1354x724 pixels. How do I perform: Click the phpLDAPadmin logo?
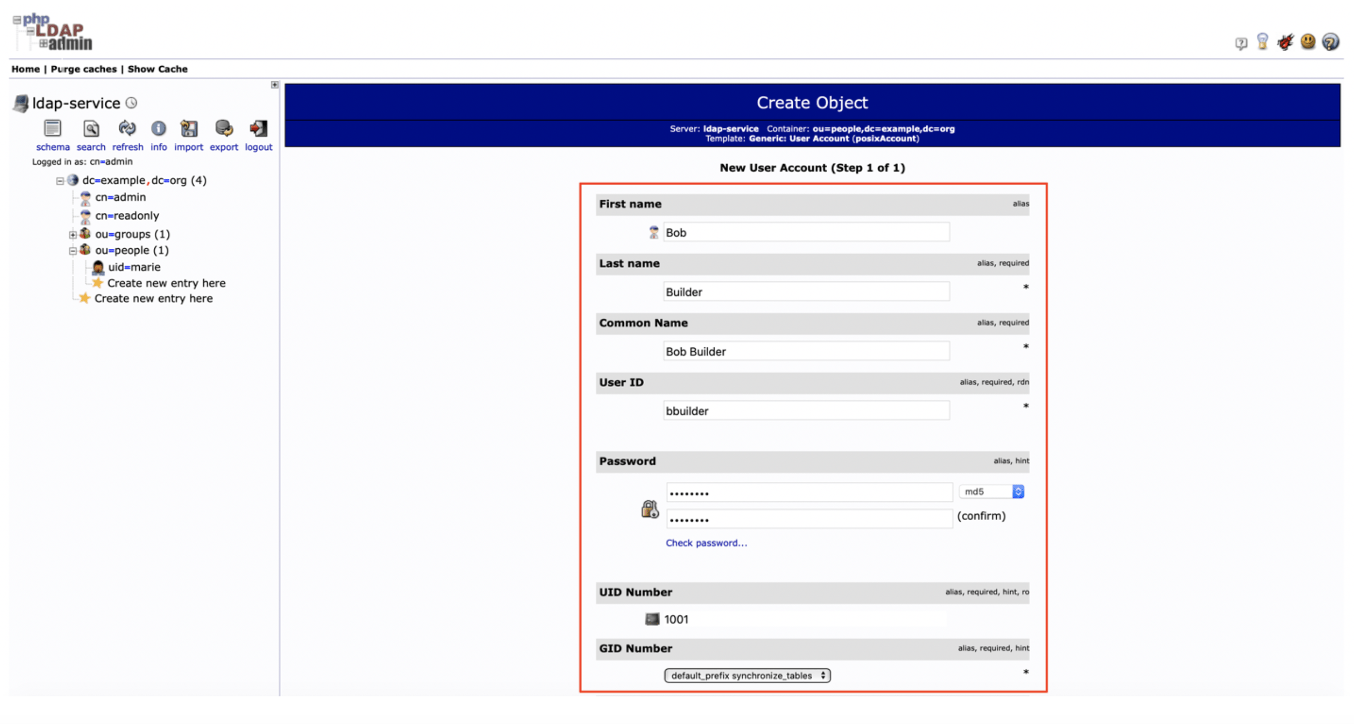pyautogui.click(x=53, y=31)
